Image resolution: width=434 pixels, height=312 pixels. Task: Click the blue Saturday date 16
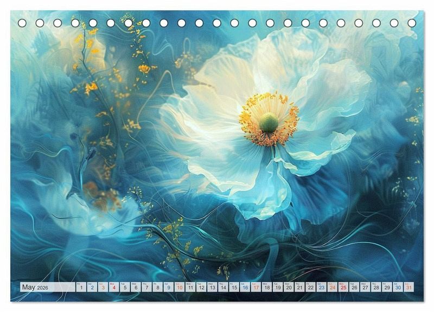pyautogui.click(x=245, y=287)
